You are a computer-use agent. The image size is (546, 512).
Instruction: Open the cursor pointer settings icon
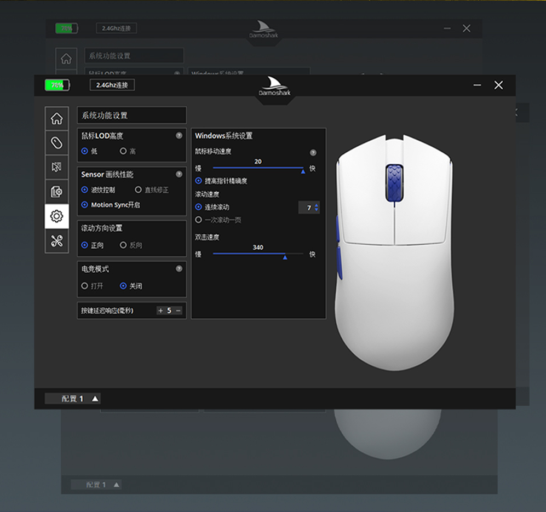pyautogui.click(x=56, y=167)
